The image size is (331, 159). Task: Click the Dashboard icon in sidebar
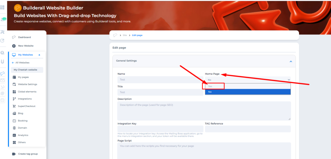click(14, 37)
